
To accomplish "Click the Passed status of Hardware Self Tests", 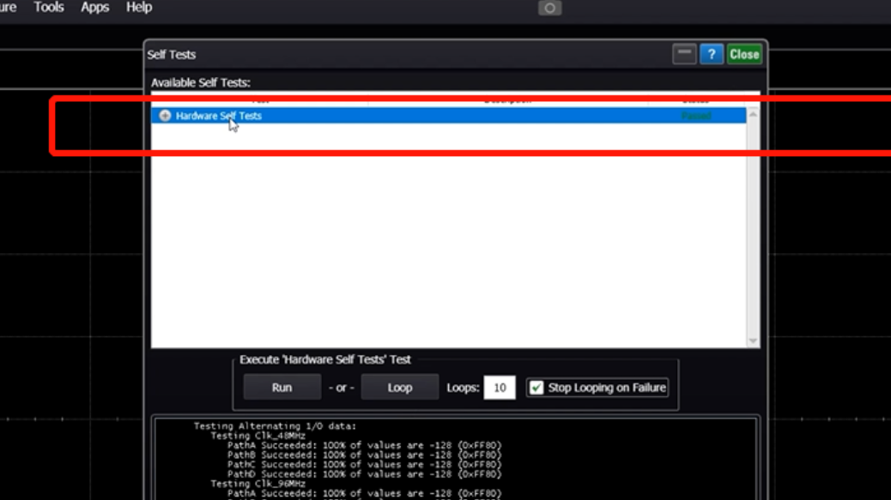I will 695,116.
